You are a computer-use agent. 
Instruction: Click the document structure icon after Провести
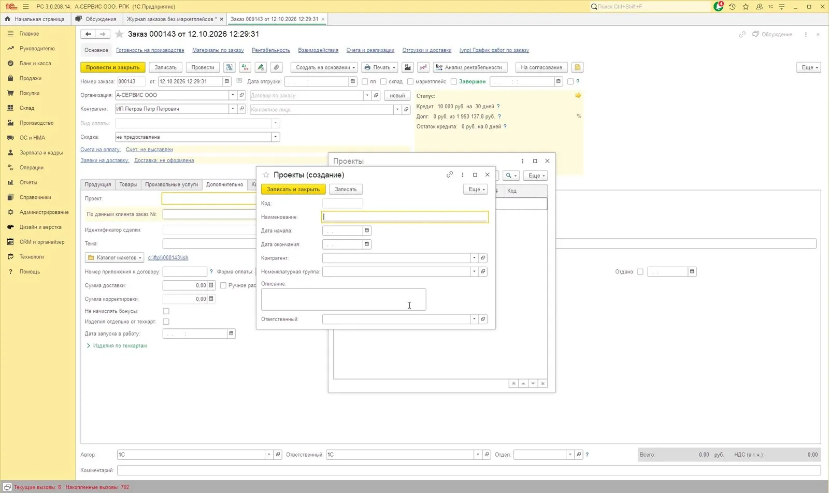point(230,67)
